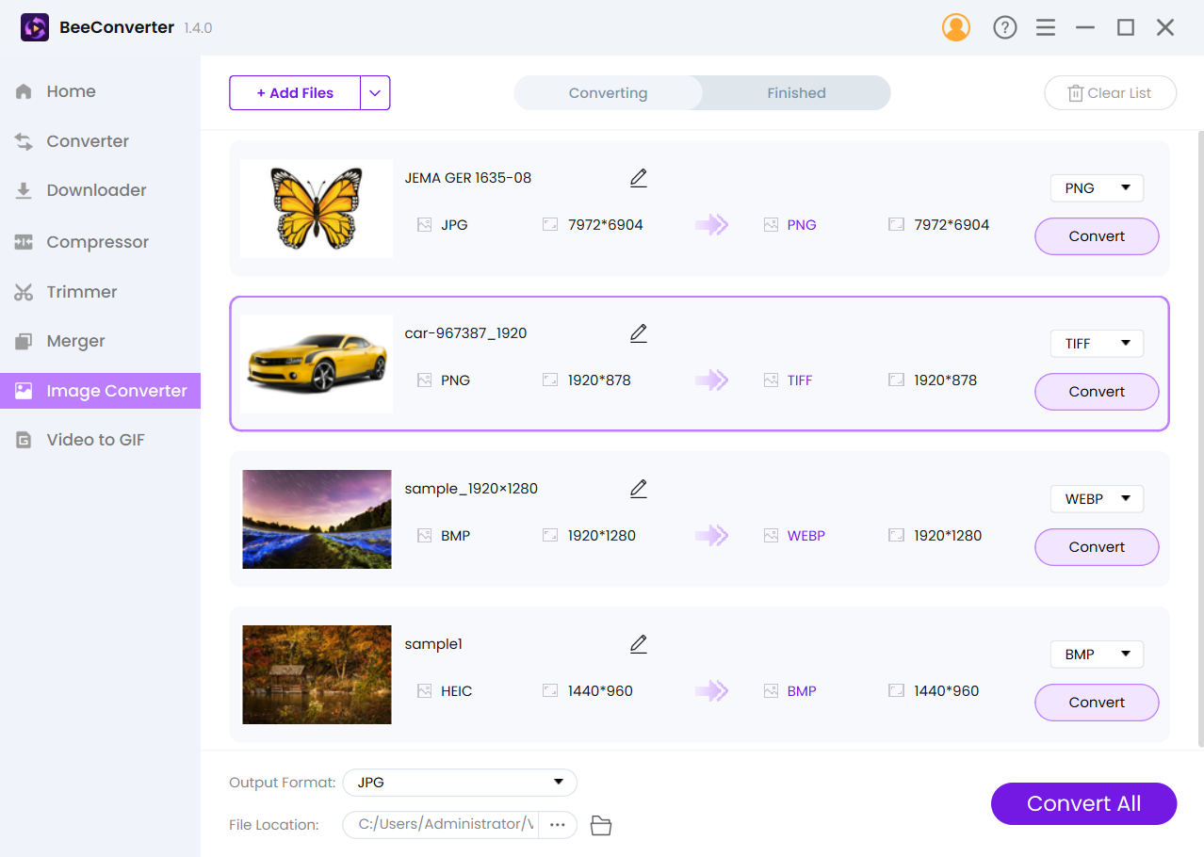Select Image Converter in sidebar
The image size is (1204, 857).
coord(100,391)
